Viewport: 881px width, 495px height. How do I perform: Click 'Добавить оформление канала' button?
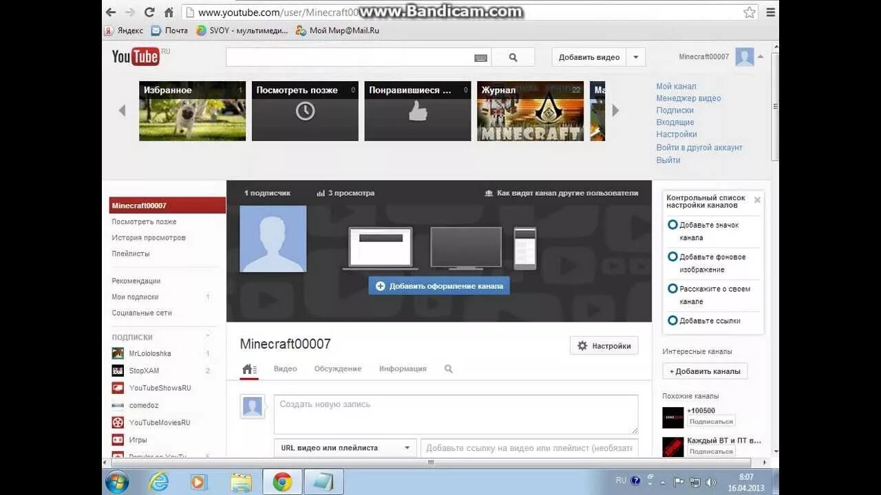click(439, 286)
